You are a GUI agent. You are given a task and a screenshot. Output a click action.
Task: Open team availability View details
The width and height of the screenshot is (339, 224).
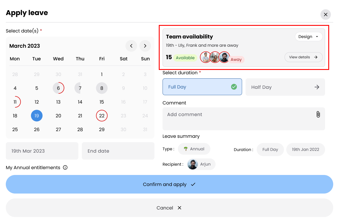[303, 57]
